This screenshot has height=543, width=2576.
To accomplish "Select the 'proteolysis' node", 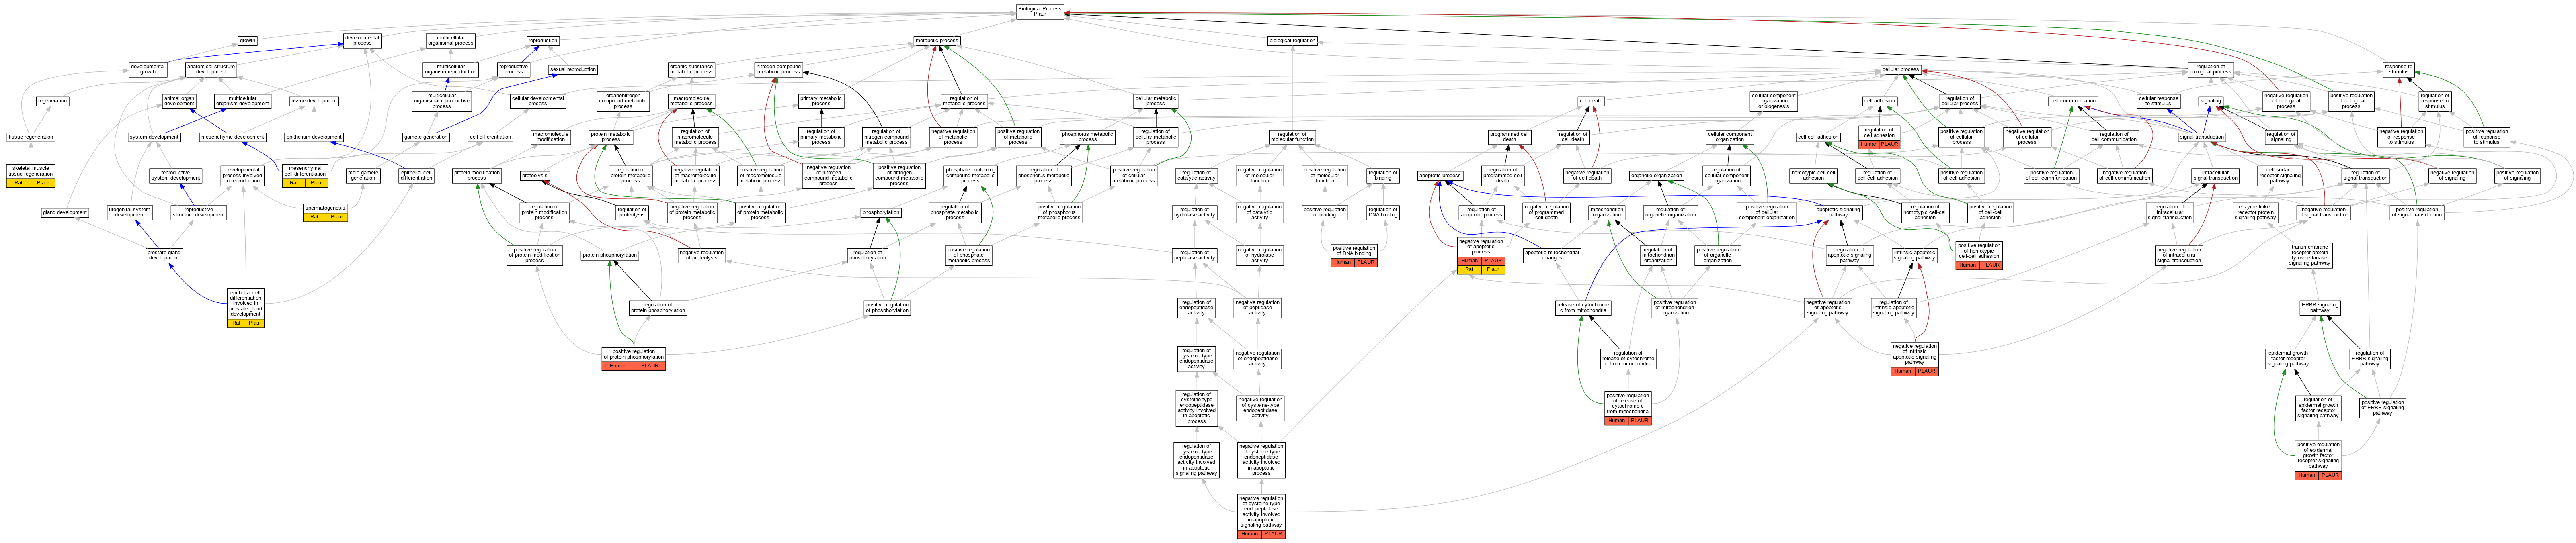I will click(x=535, y=176).
